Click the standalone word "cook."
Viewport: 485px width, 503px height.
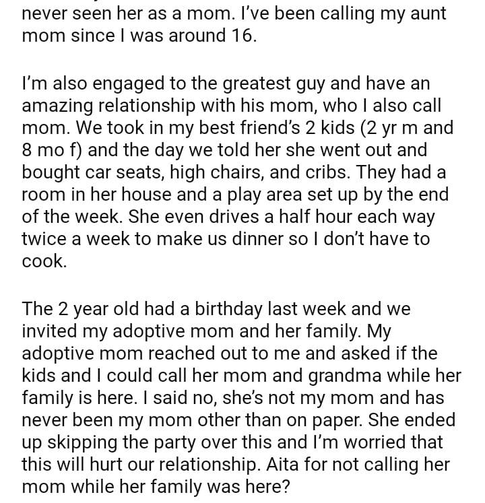point(44,261)
